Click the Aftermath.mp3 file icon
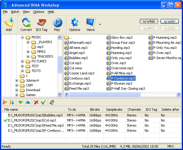 (67, 43)
